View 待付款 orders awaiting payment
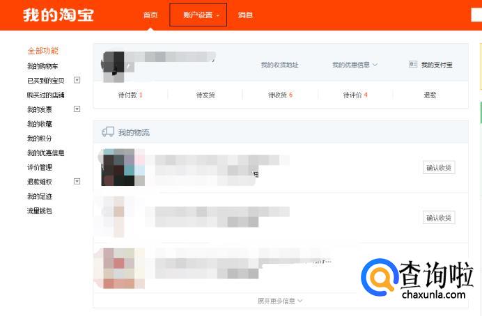 130,95
